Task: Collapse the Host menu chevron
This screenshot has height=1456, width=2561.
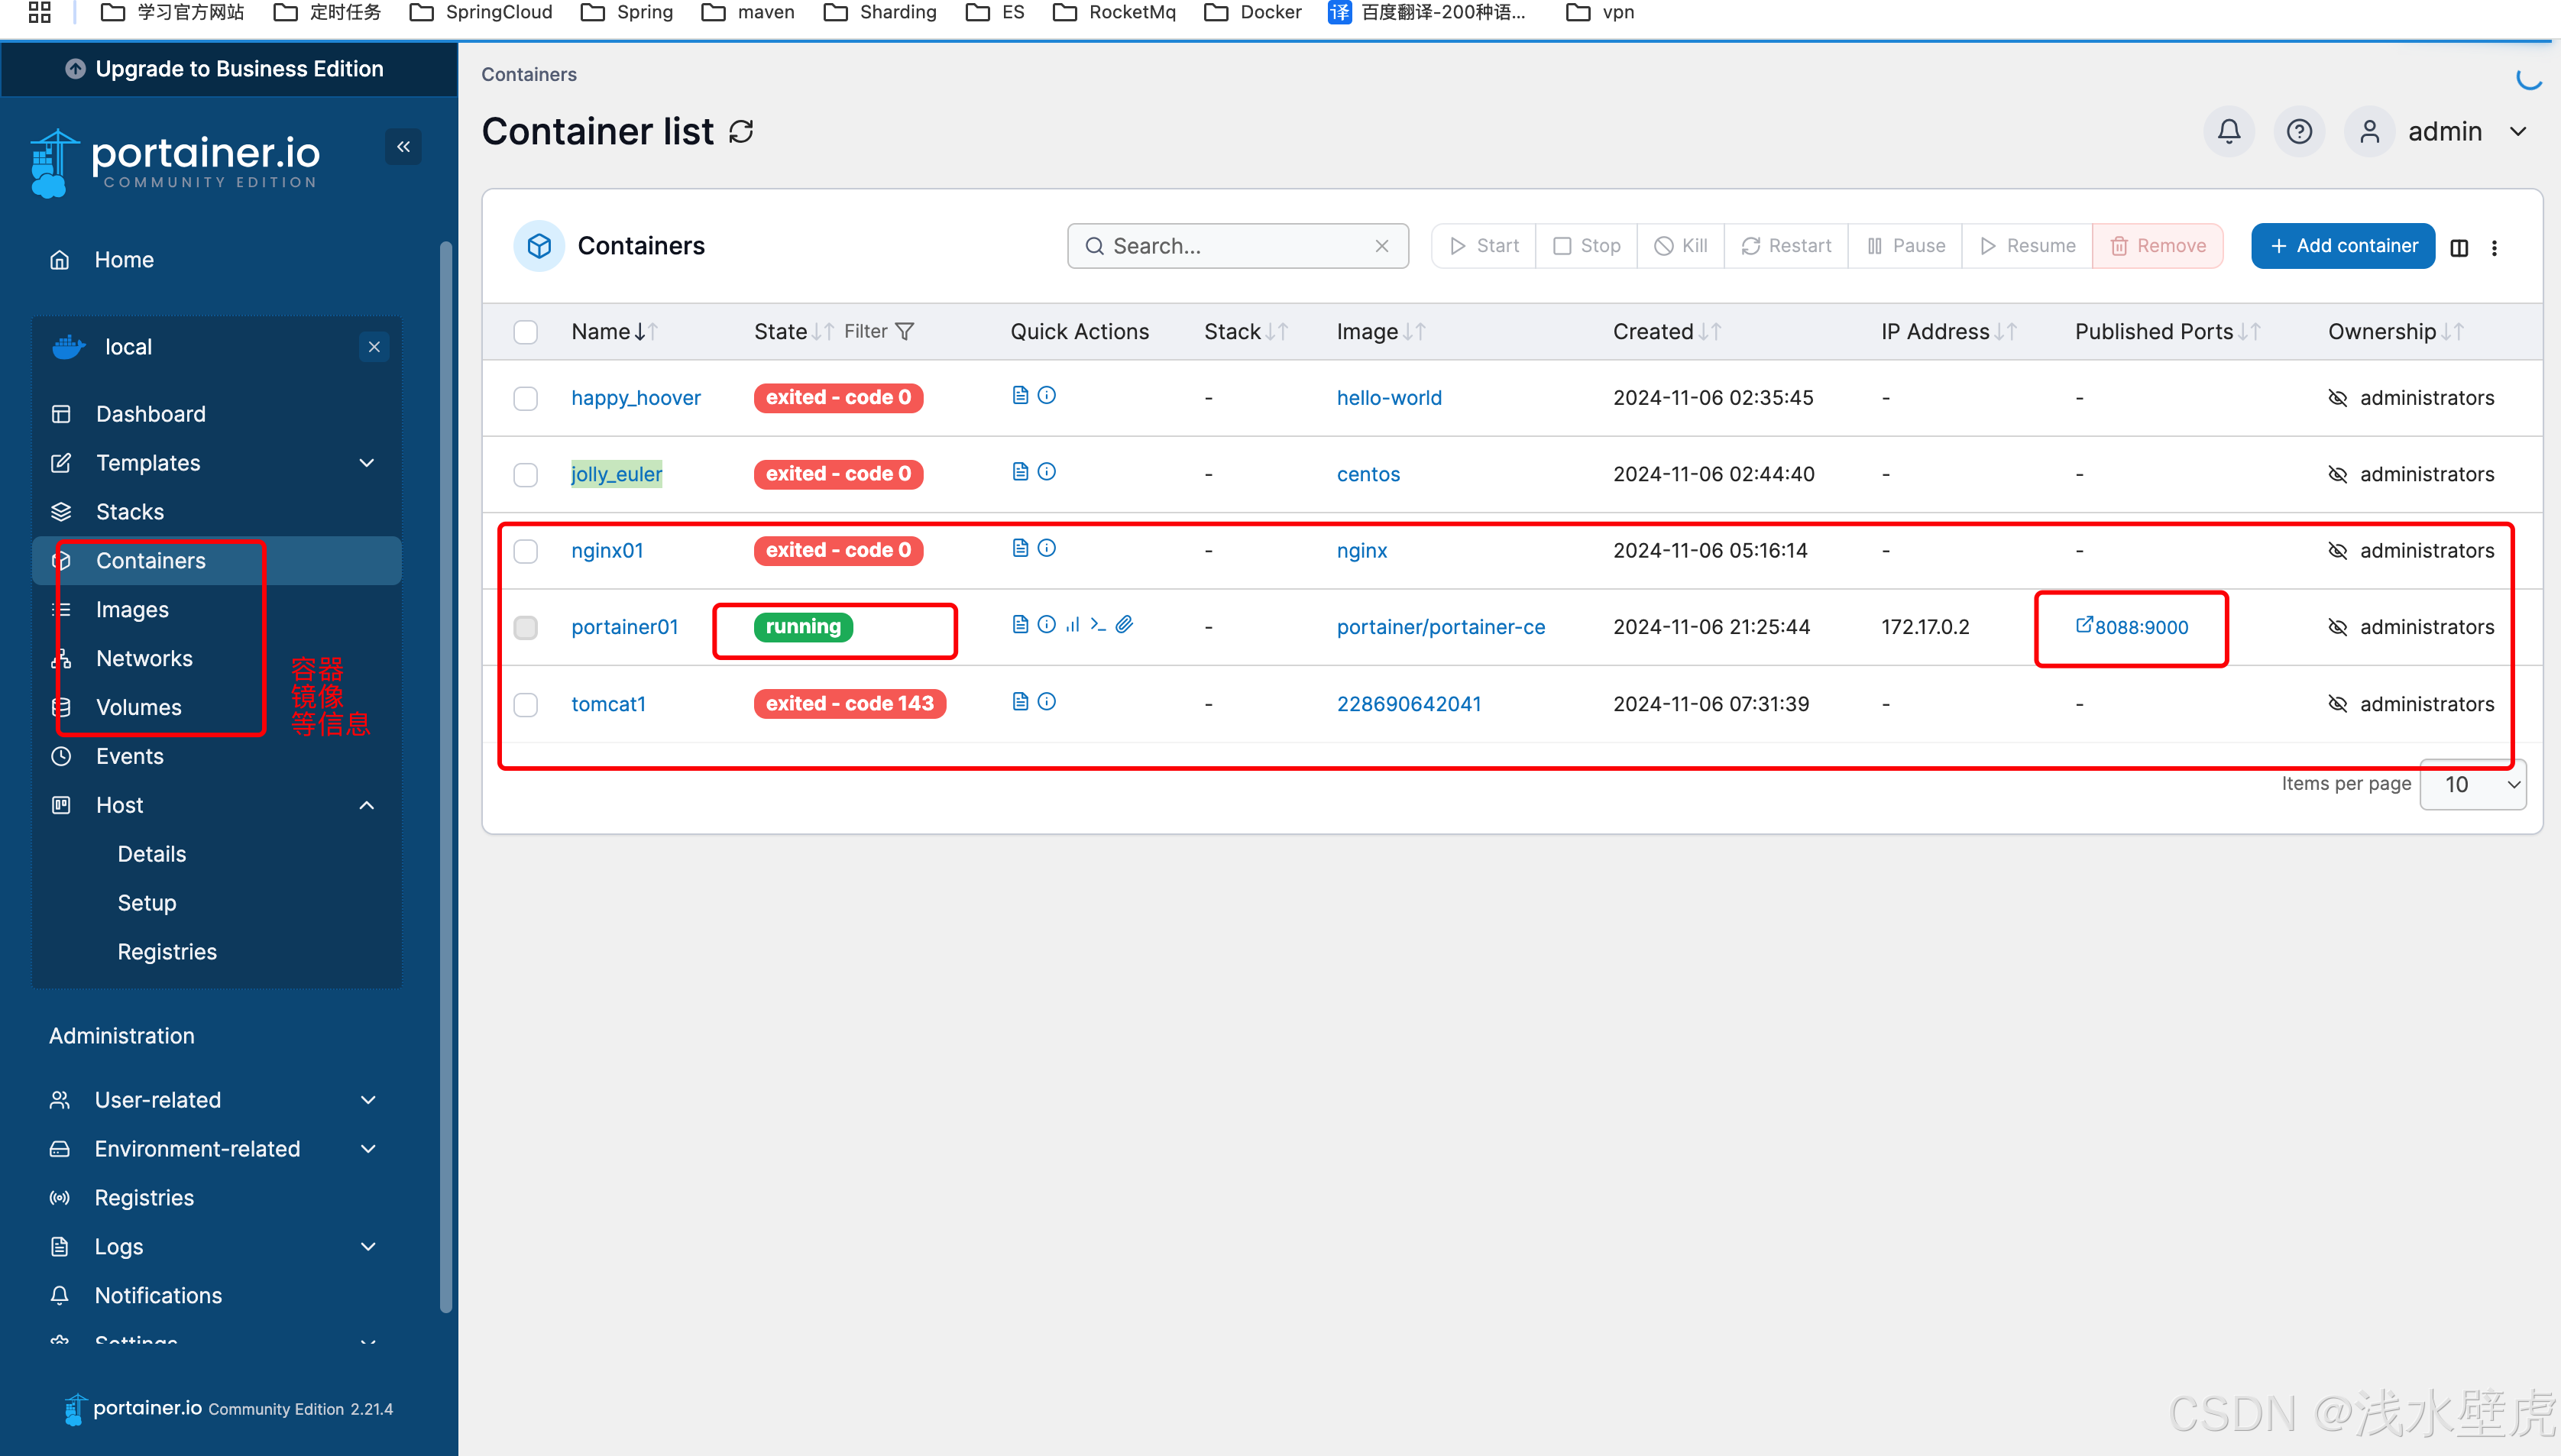Action: click(367, 805)
